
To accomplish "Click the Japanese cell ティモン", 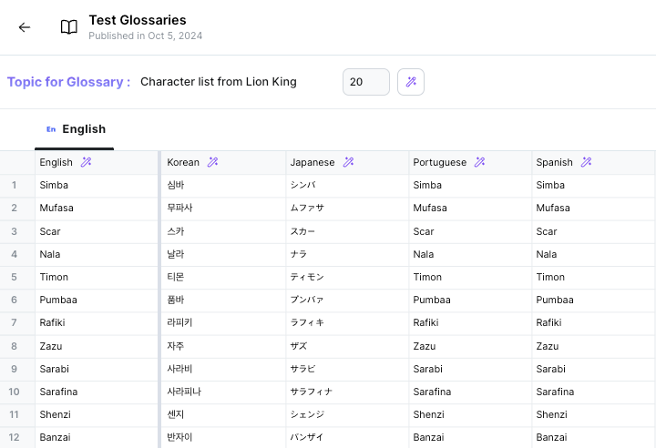I will pyautogui.click(x=347, y=277).
